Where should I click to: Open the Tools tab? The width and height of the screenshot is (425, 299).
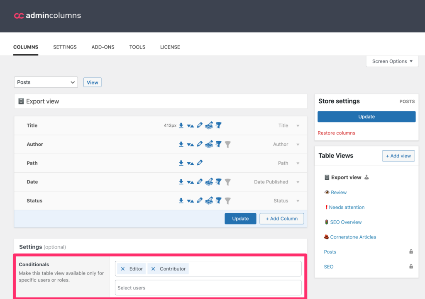coord(137,47)
